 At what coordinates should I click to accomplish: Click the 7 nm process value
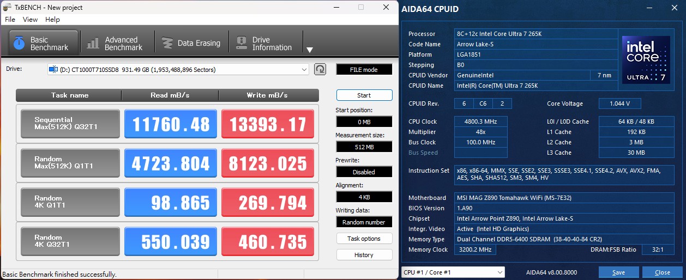(x=604, y=75)
